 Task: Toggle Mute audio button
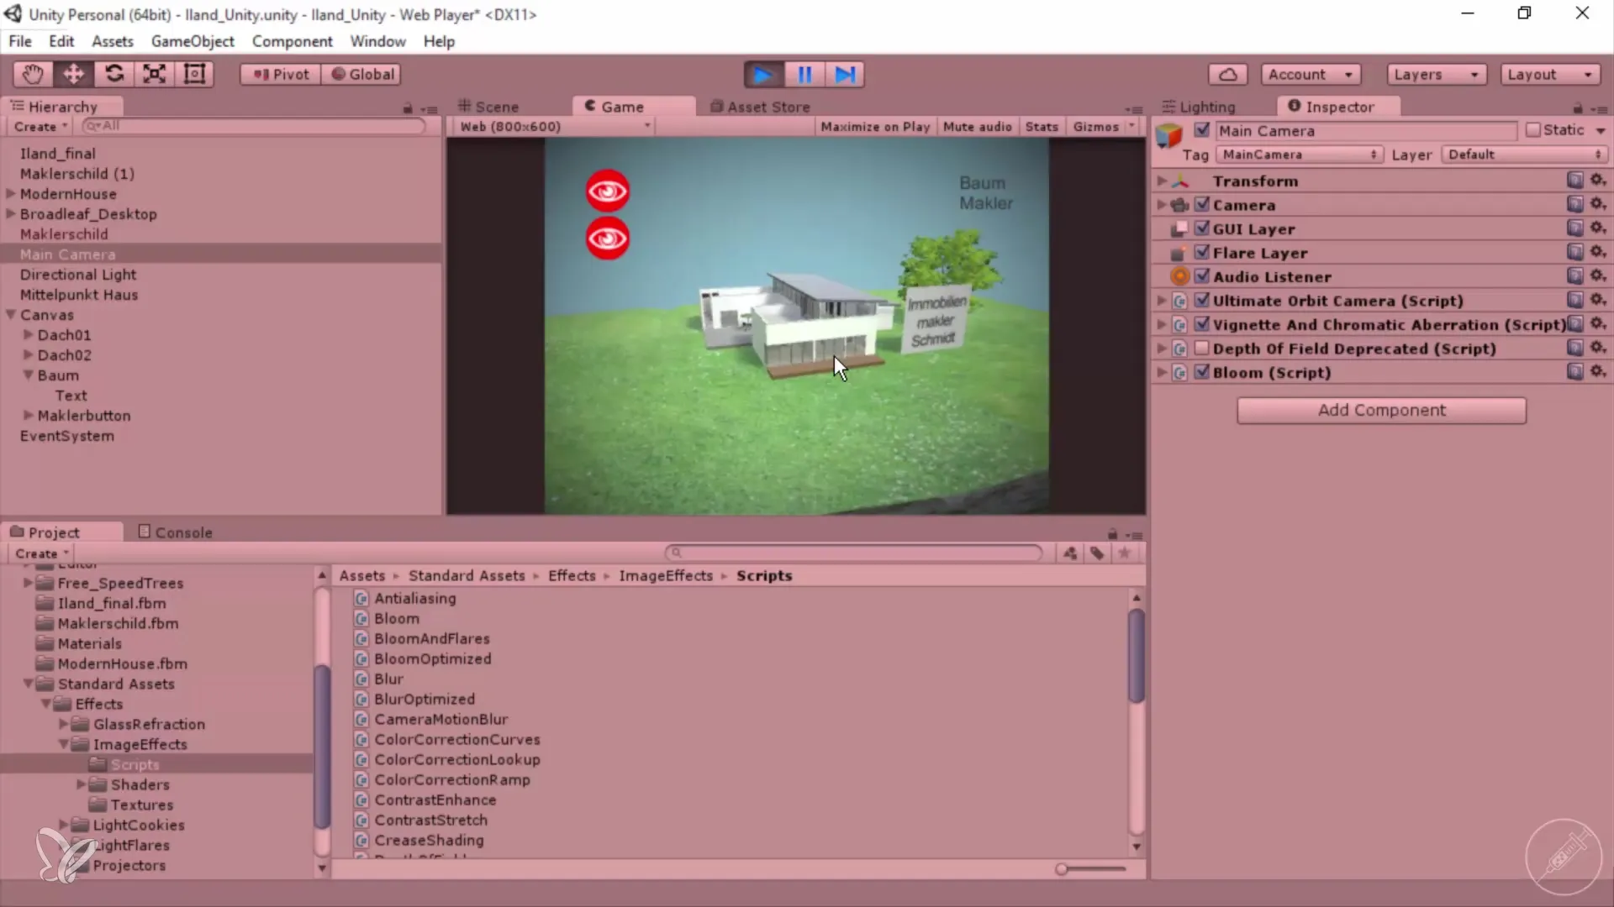point(977,127)
